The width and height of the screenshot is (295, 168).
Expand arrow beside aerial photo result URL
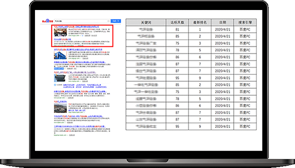pyautogui.click(x=84, y=112)
